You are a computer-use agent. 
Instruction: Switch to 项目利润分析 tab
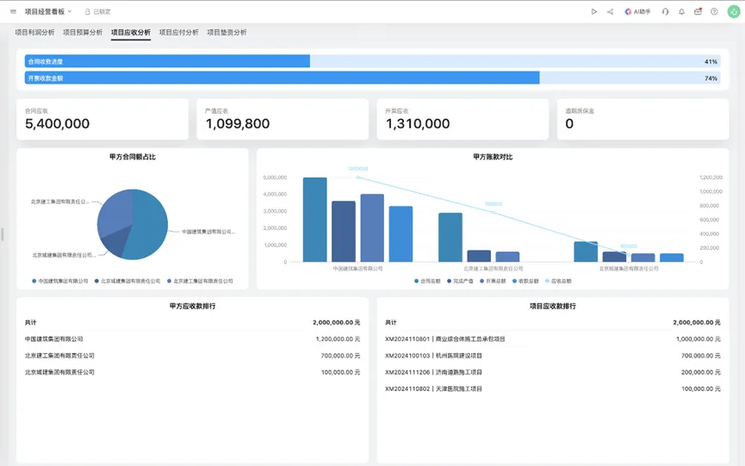[x=34, y=33]
